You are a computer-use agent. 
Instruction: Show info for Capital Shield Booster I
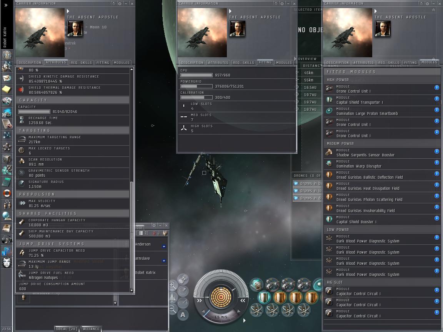pos(436,218)
